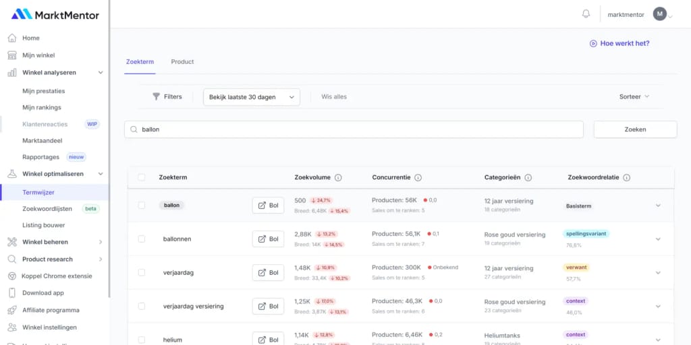Toggle the select-all checkbox in table header
This screenshot has width=691, height=345.
click(x=142, y=178)
